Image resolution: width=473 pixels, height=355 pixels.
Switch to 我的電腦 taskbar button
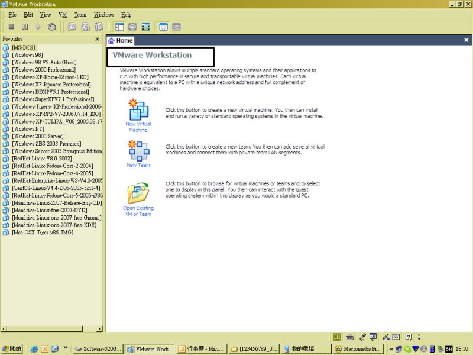306,349
